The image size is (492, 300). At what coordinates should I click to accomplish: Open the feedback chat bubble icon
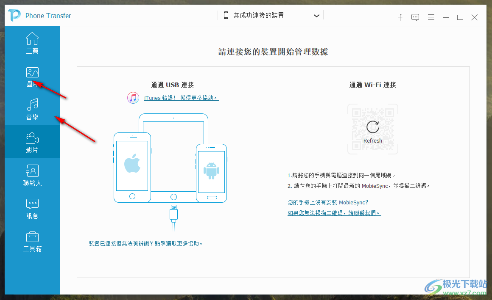(415, 17)
